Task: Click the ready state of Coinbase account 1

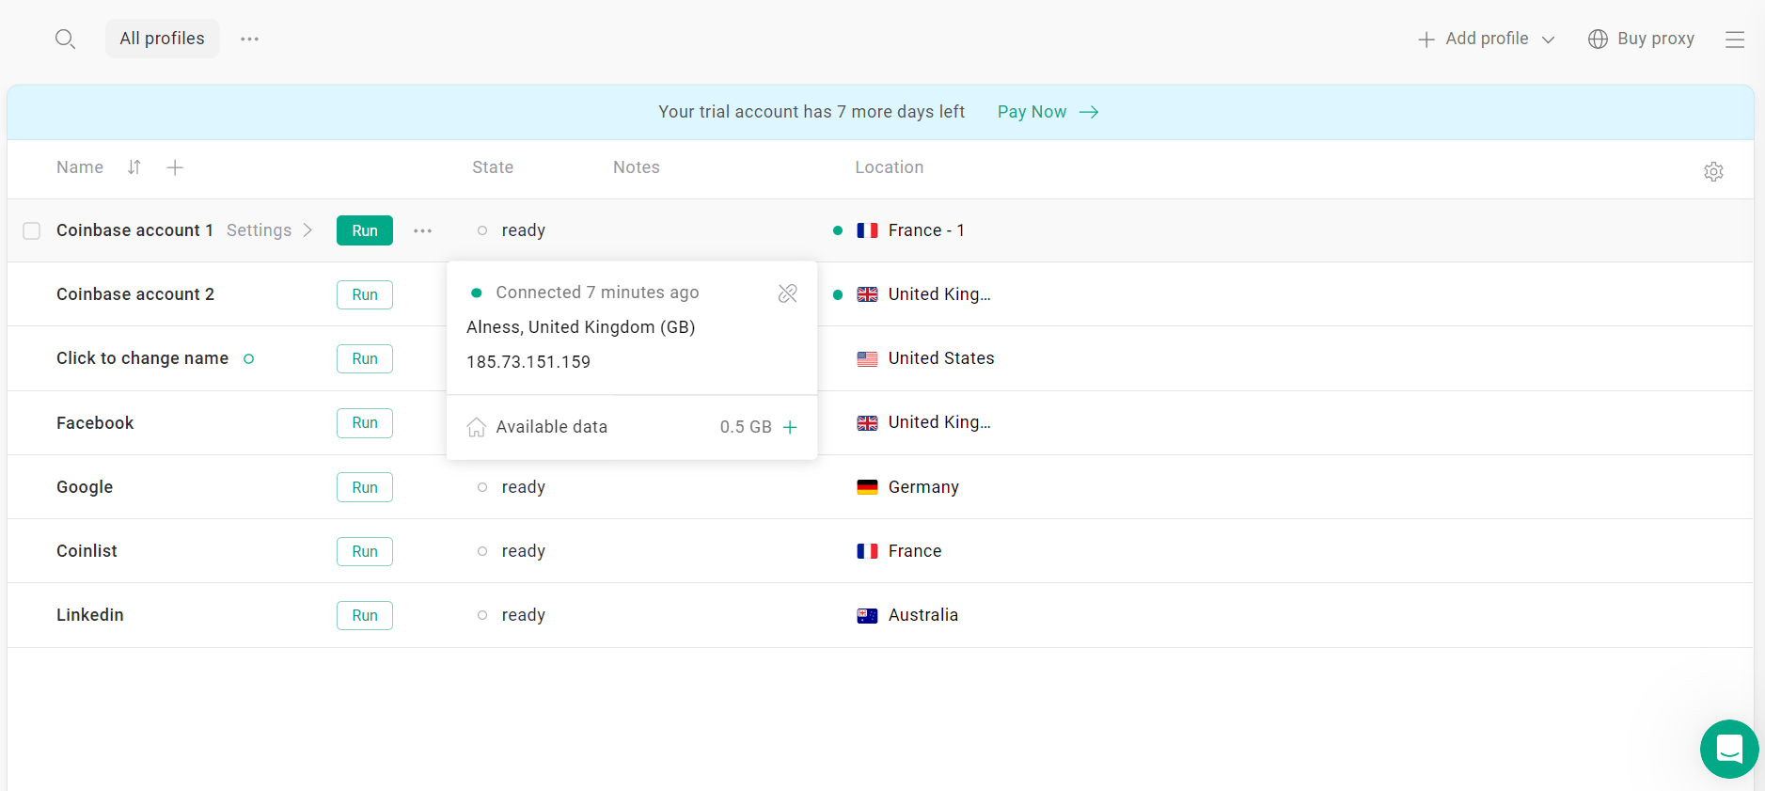Action: [x=523, y=230]
